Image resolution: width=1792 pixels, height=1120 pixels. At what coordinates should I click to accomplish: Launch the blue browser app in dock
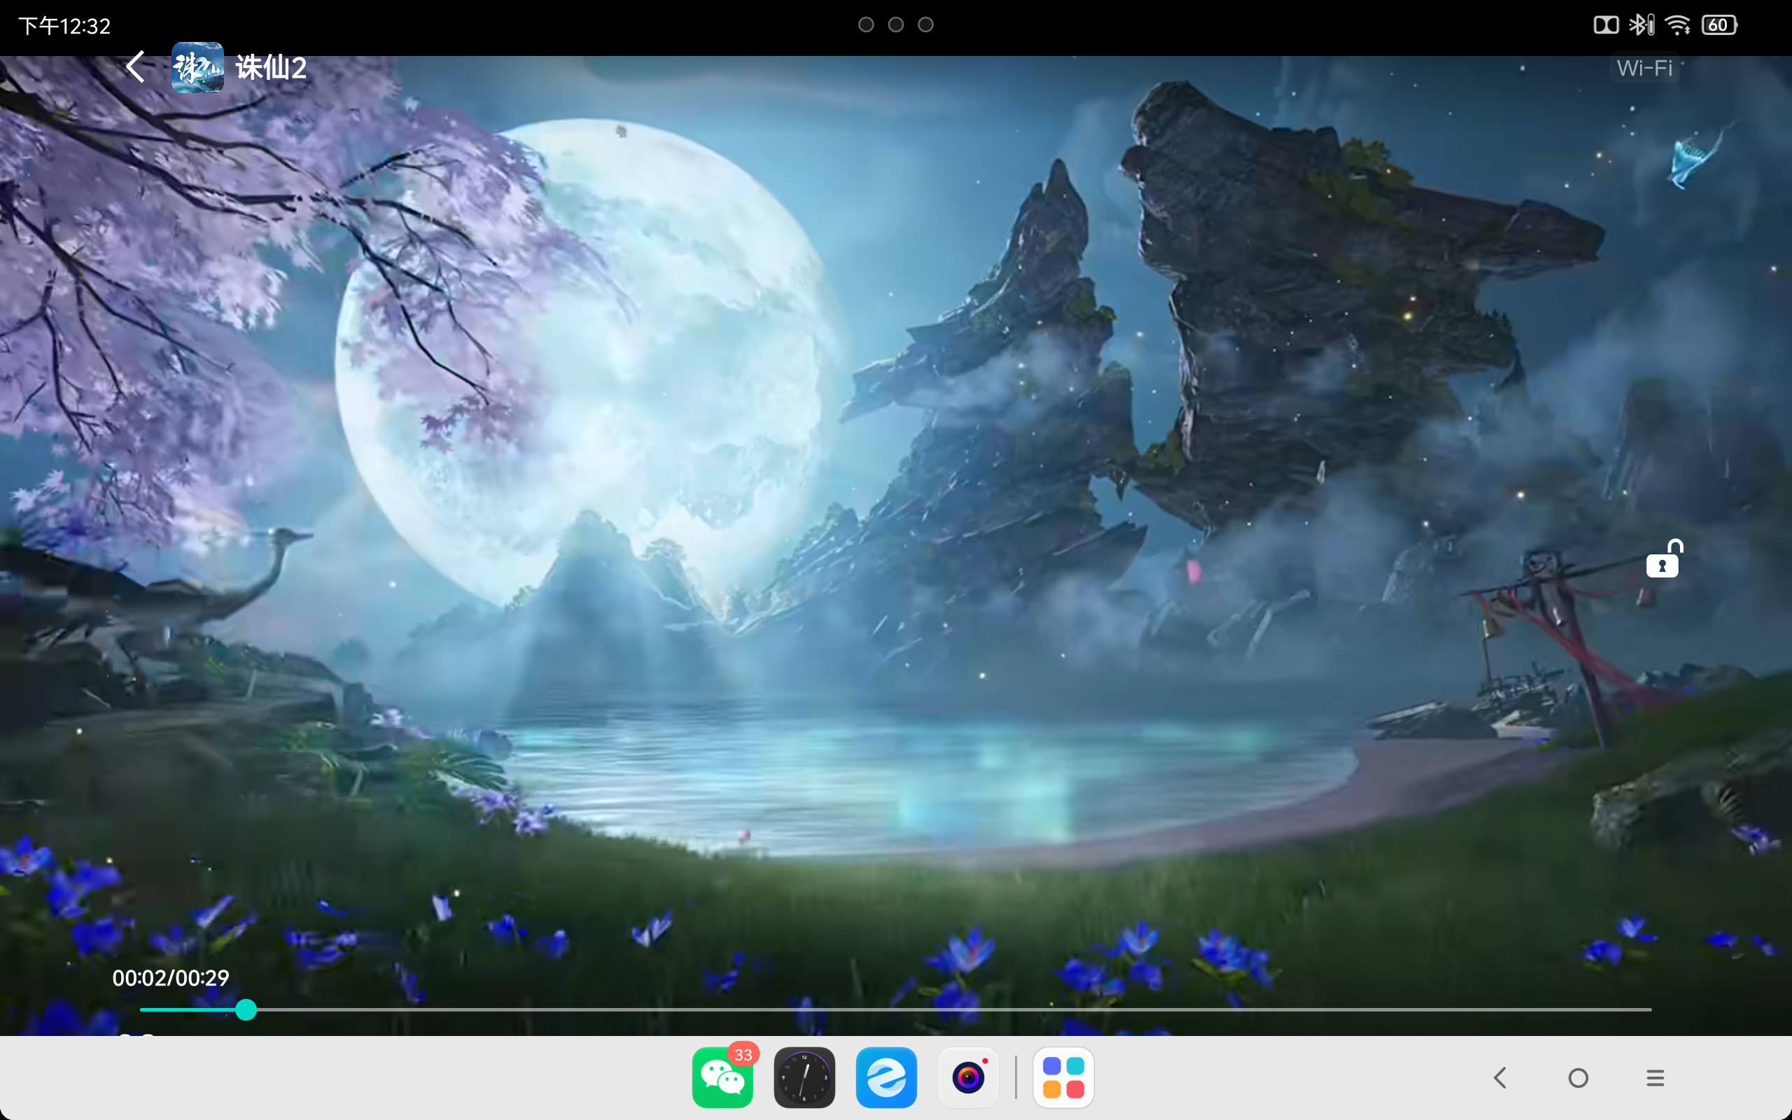pyautogui.click(x=886, y=1077)
